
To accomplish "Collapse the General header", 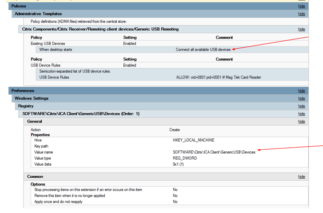I will [166, 122].
